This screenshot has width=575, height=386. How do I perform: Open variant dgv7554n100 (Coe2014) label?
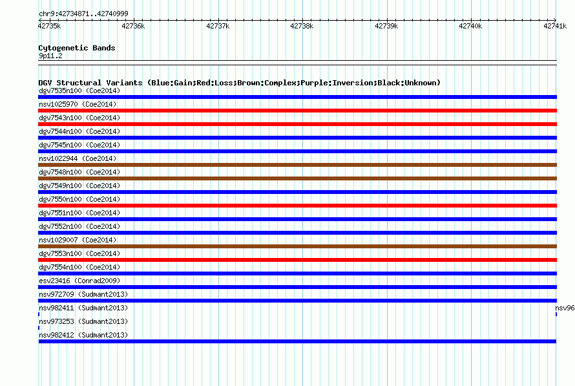[x=79, y=267]
